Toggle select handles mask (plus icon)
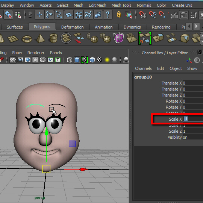203x203 pixels. click(39, 15)
